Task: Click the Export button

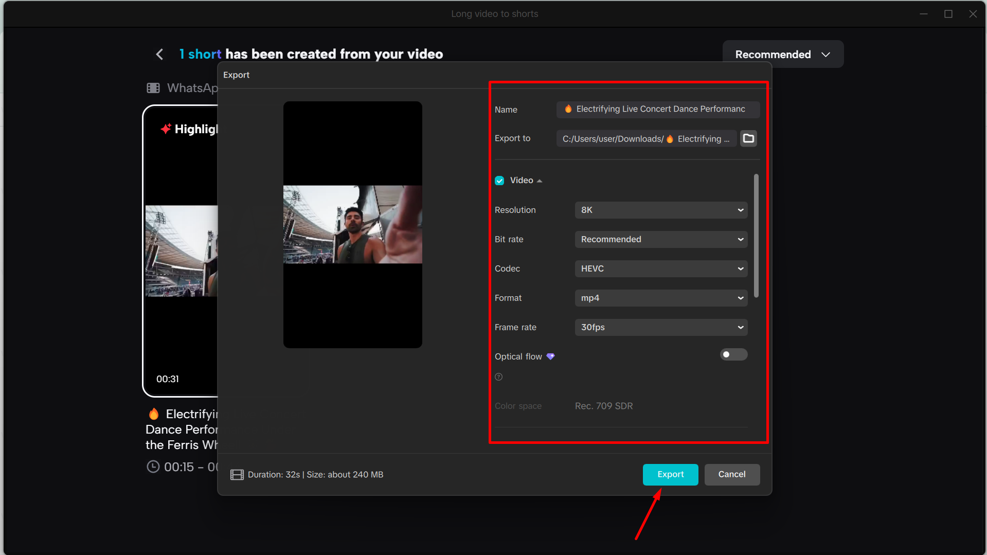Action: (670, 474)
